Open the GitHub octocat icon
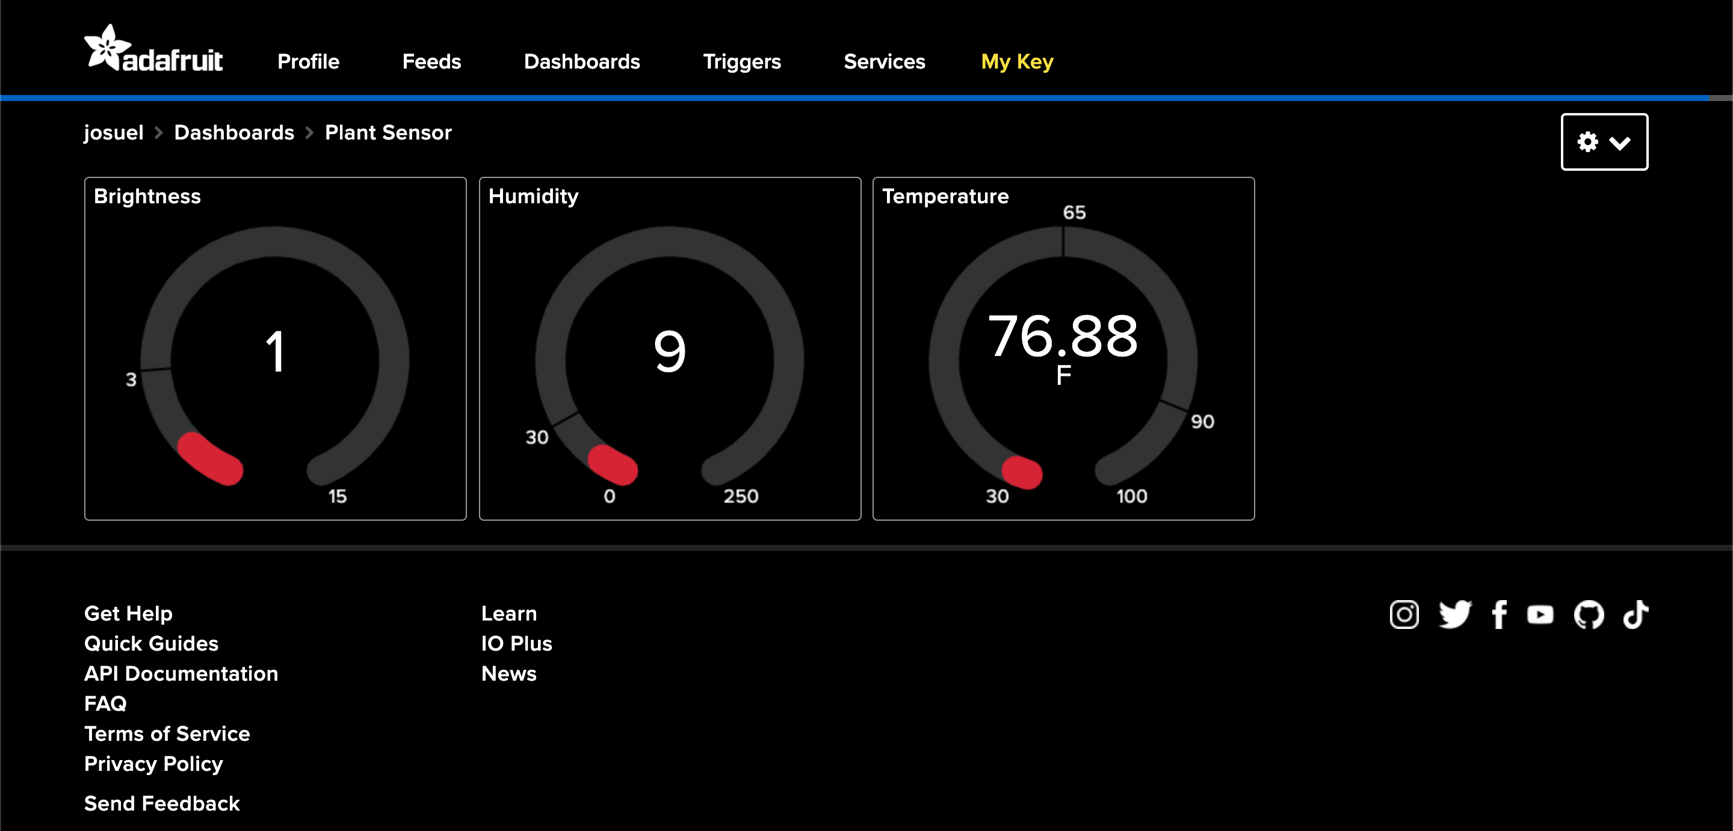Image resolution: width=1733 pixels, height=831 pixels. [1589, 615]
